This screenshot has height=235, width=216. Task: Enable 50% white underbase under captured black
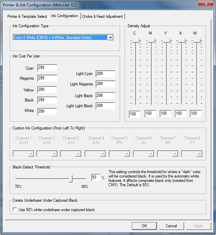(x=15, y=209)
